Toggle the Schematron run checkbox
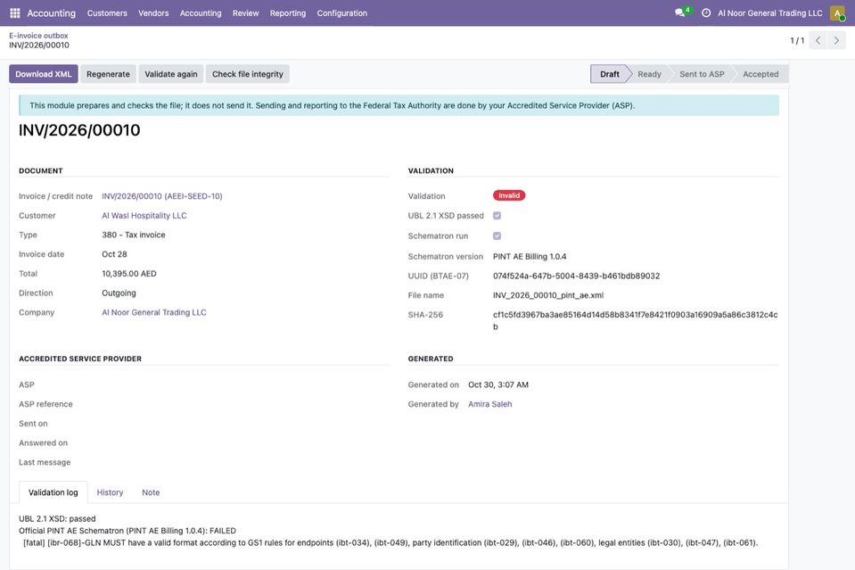Image resolution: width=855 pixels, height=570 pixels. pos(497,235)
